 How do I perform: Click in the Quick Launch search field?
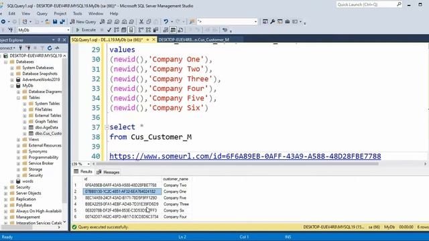point(366,5)
